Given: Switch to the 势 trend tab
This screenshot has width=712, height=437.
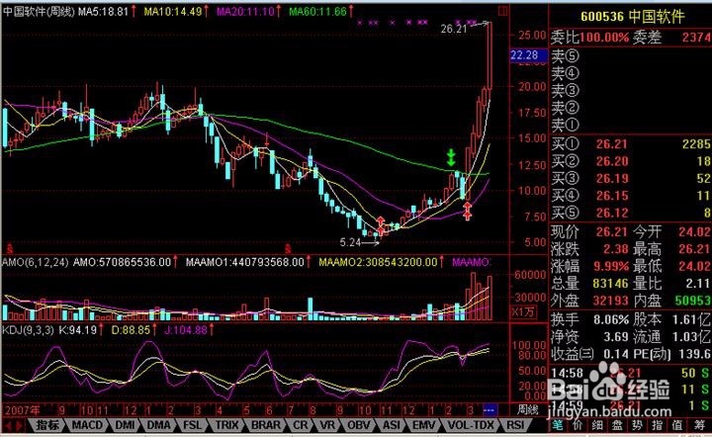Looking at the screenshot, I should click(637, 425).
